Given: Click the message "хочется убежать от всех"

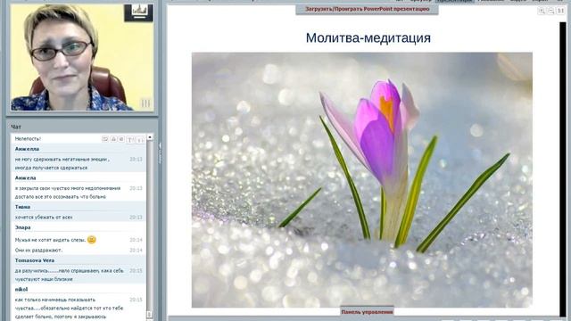Looking at the screenshot, I should pos(44,218).
